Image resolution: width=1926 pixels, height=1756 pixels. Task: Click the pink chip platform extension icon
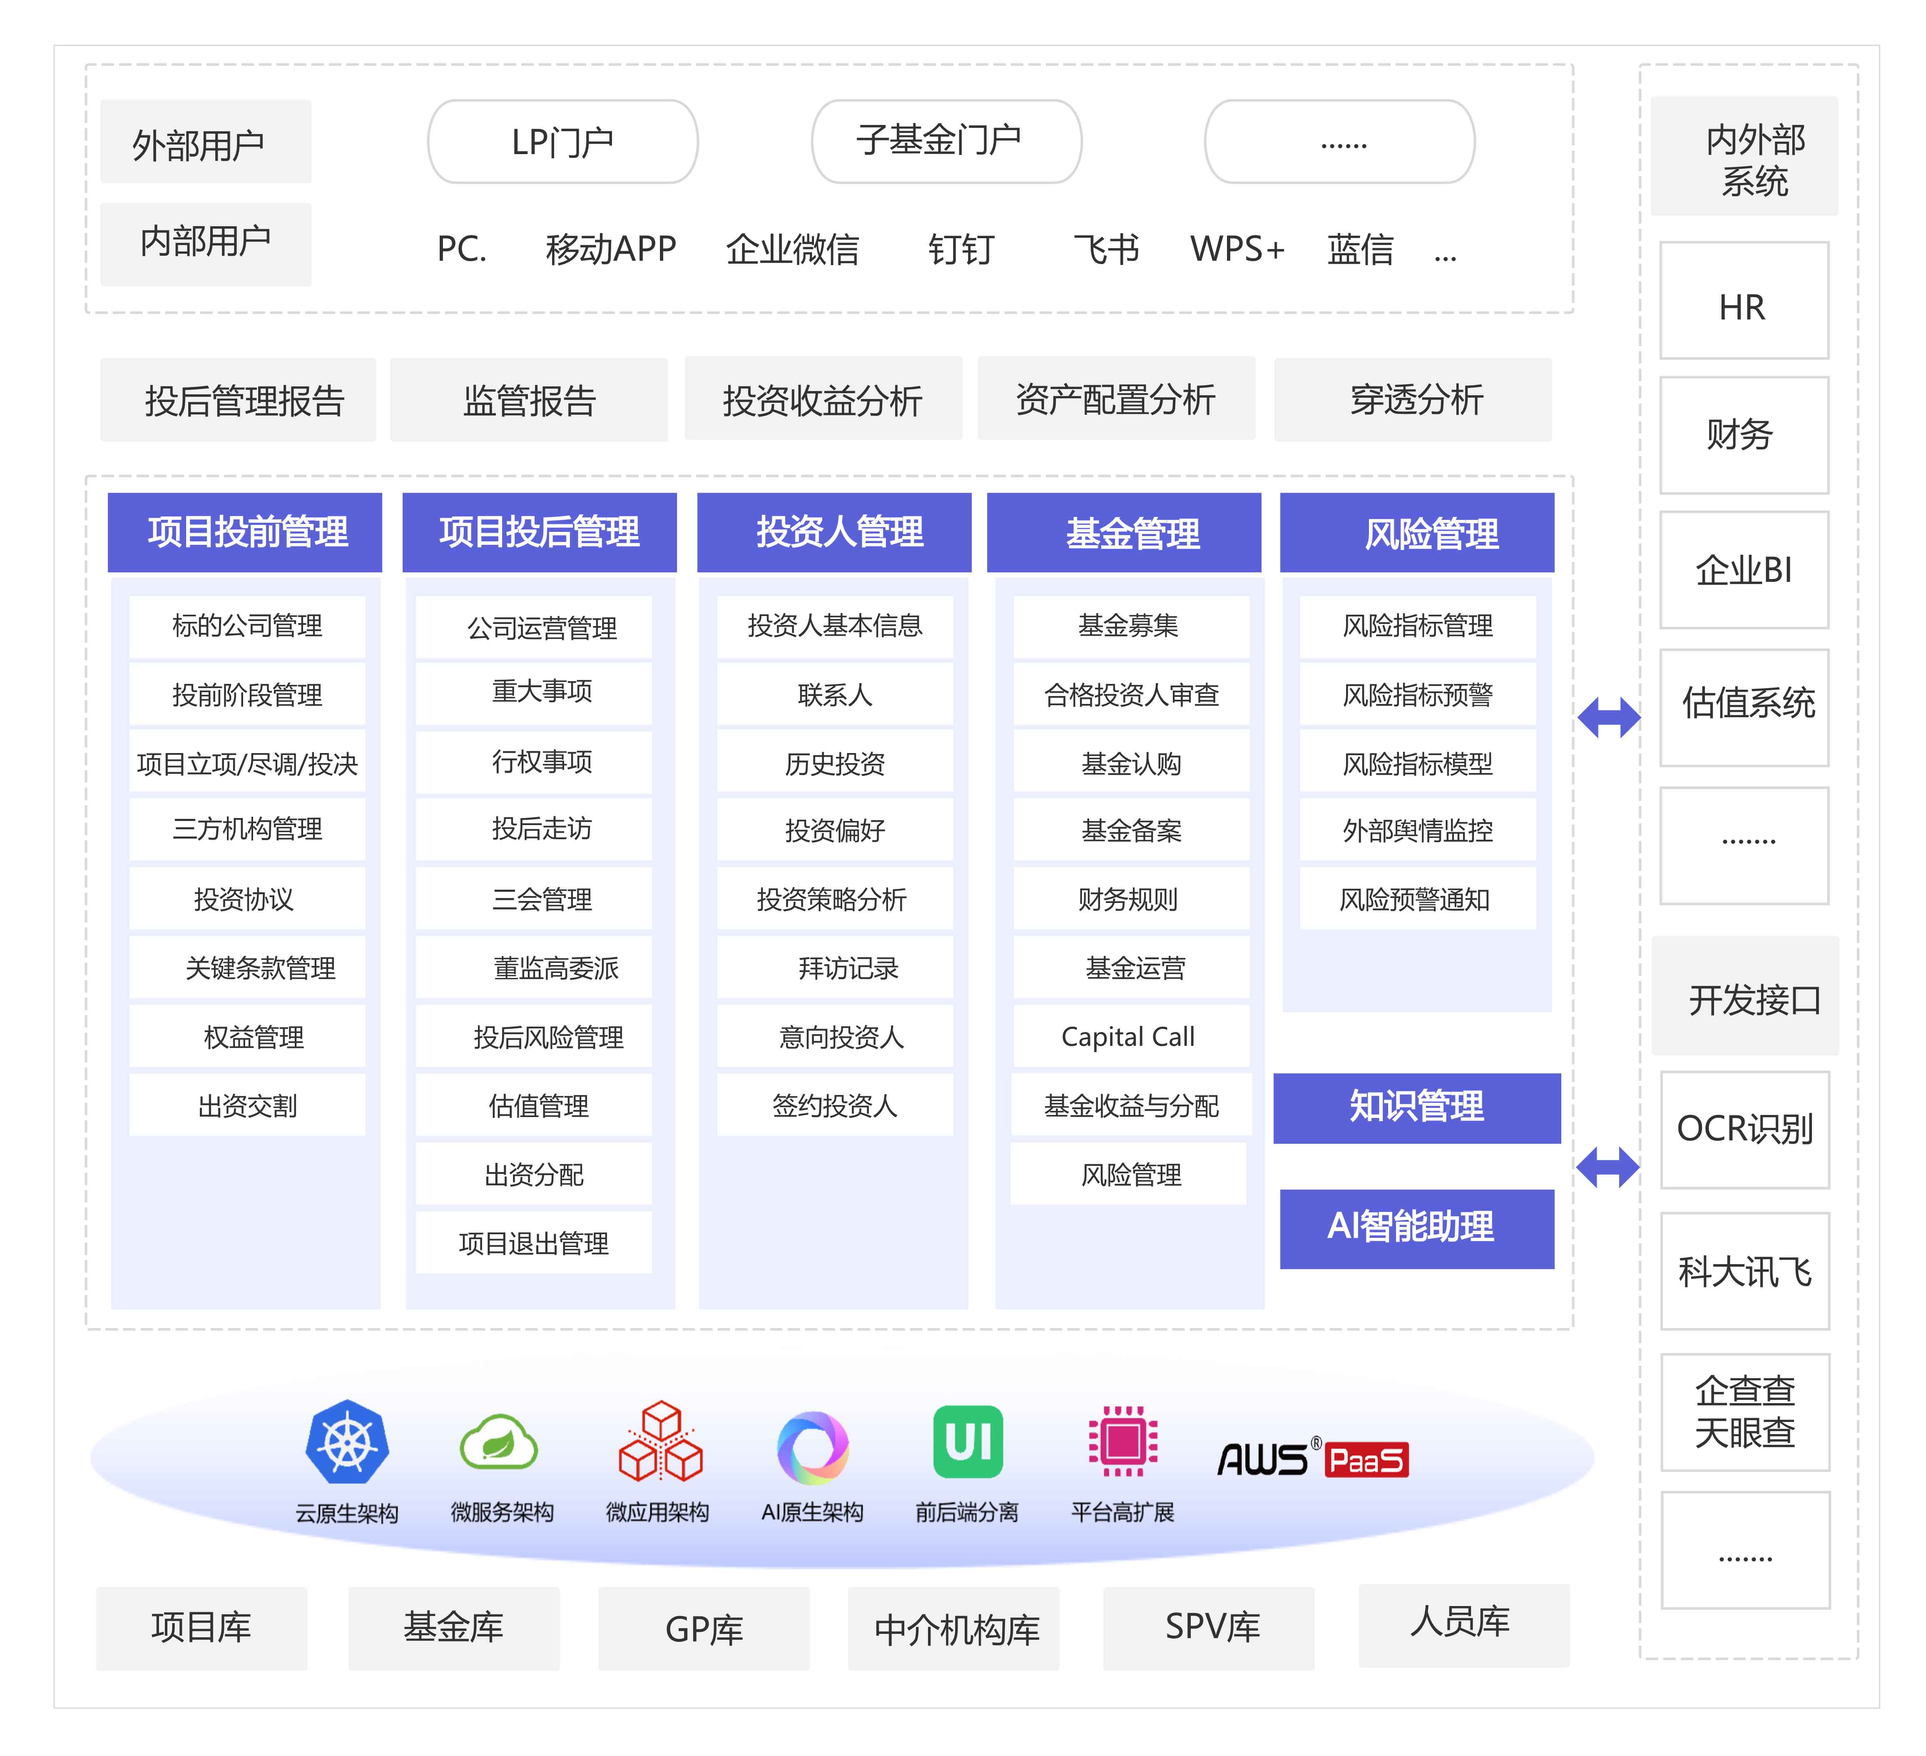[1122, 1441]
